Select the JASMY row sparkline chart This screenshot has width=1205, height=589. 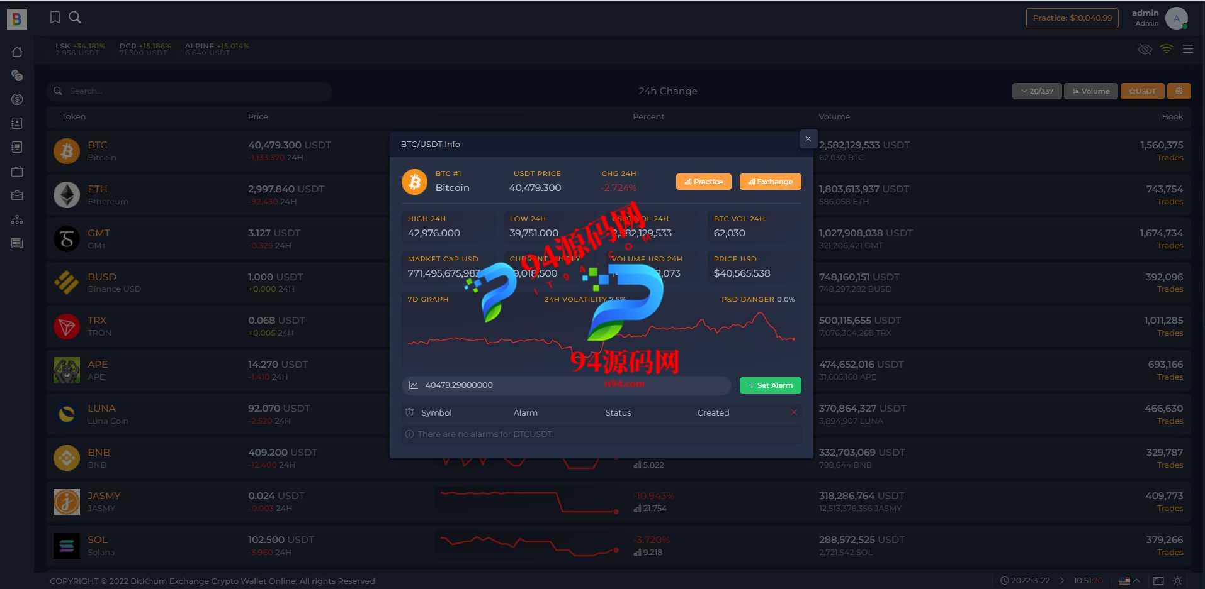click(530, 502)
